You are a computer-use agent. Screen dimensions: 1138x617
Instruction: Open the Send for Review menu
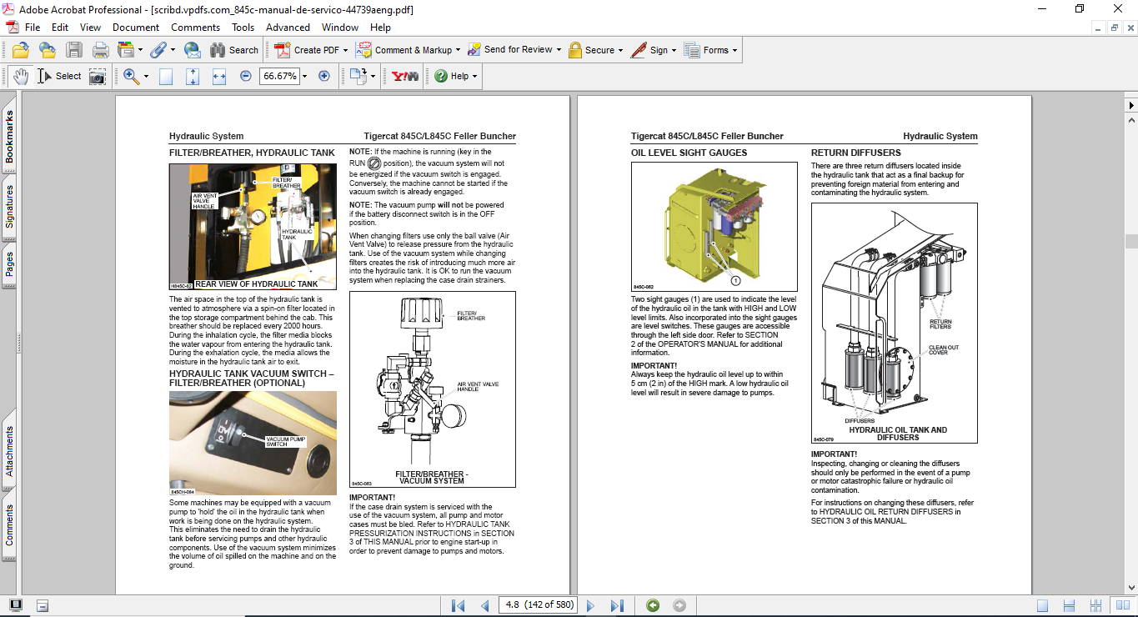514,50
